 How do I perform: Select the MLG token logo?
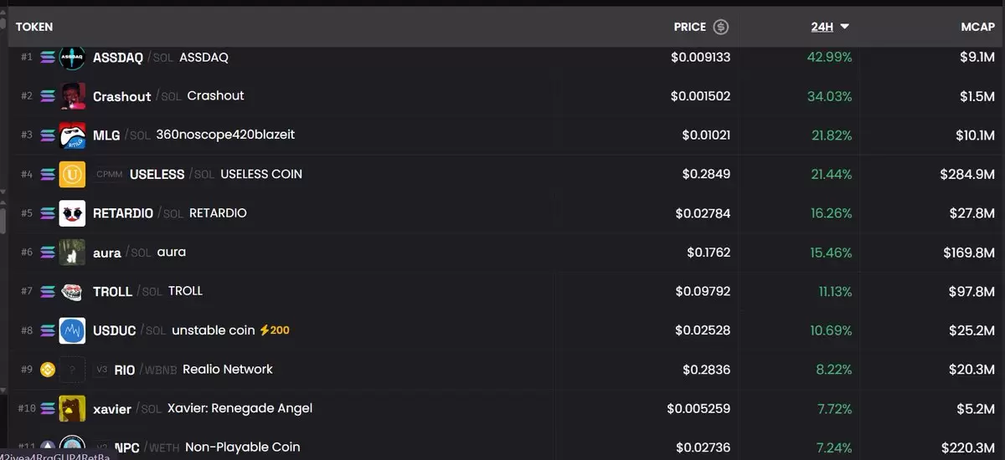click(72, 135)
